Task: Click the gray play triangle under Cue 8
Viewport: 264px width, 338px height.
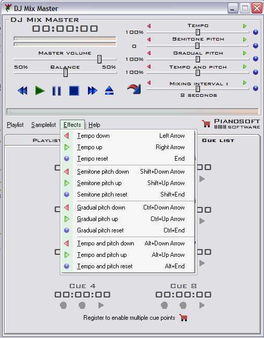Action: pyautogui.click(x=202, y=305)
